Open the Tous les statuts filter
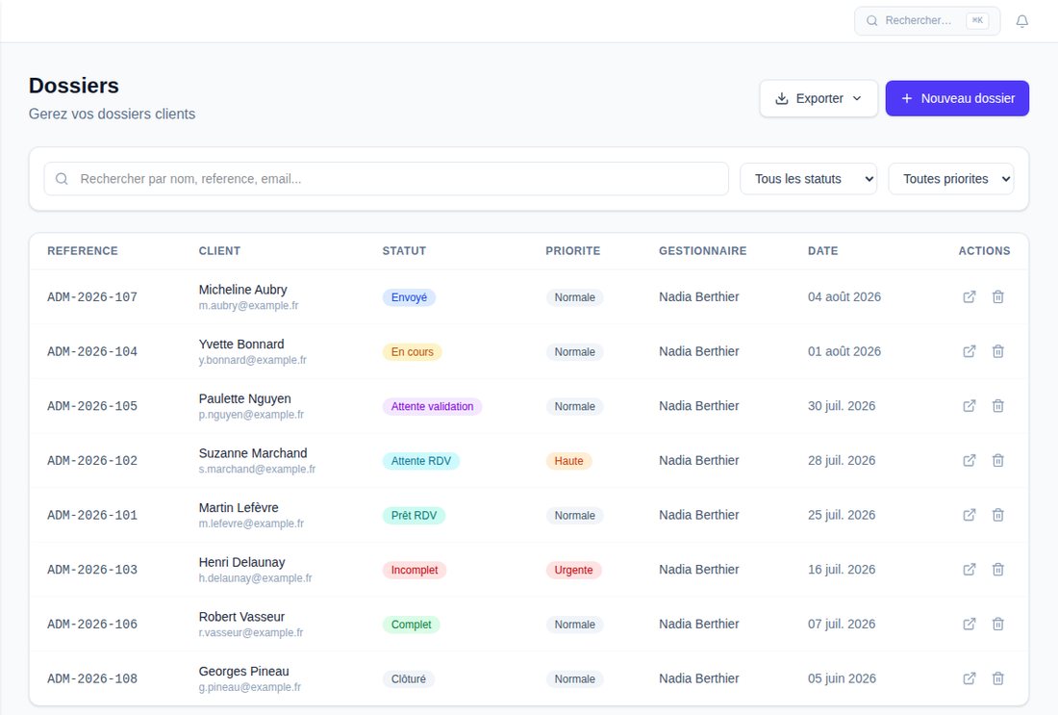This screenshot has height=715, width=1058. coord(808,179)
